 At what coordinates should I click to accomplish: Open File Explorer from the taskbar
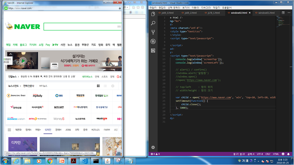pos(27,161)
